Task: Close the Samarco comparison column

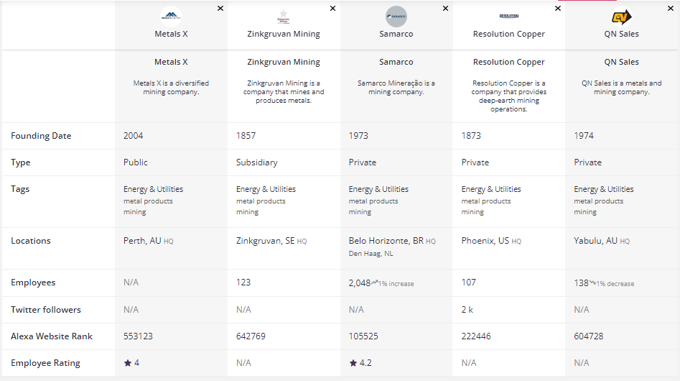Action: pyautogui.click(x=445, y=9)
